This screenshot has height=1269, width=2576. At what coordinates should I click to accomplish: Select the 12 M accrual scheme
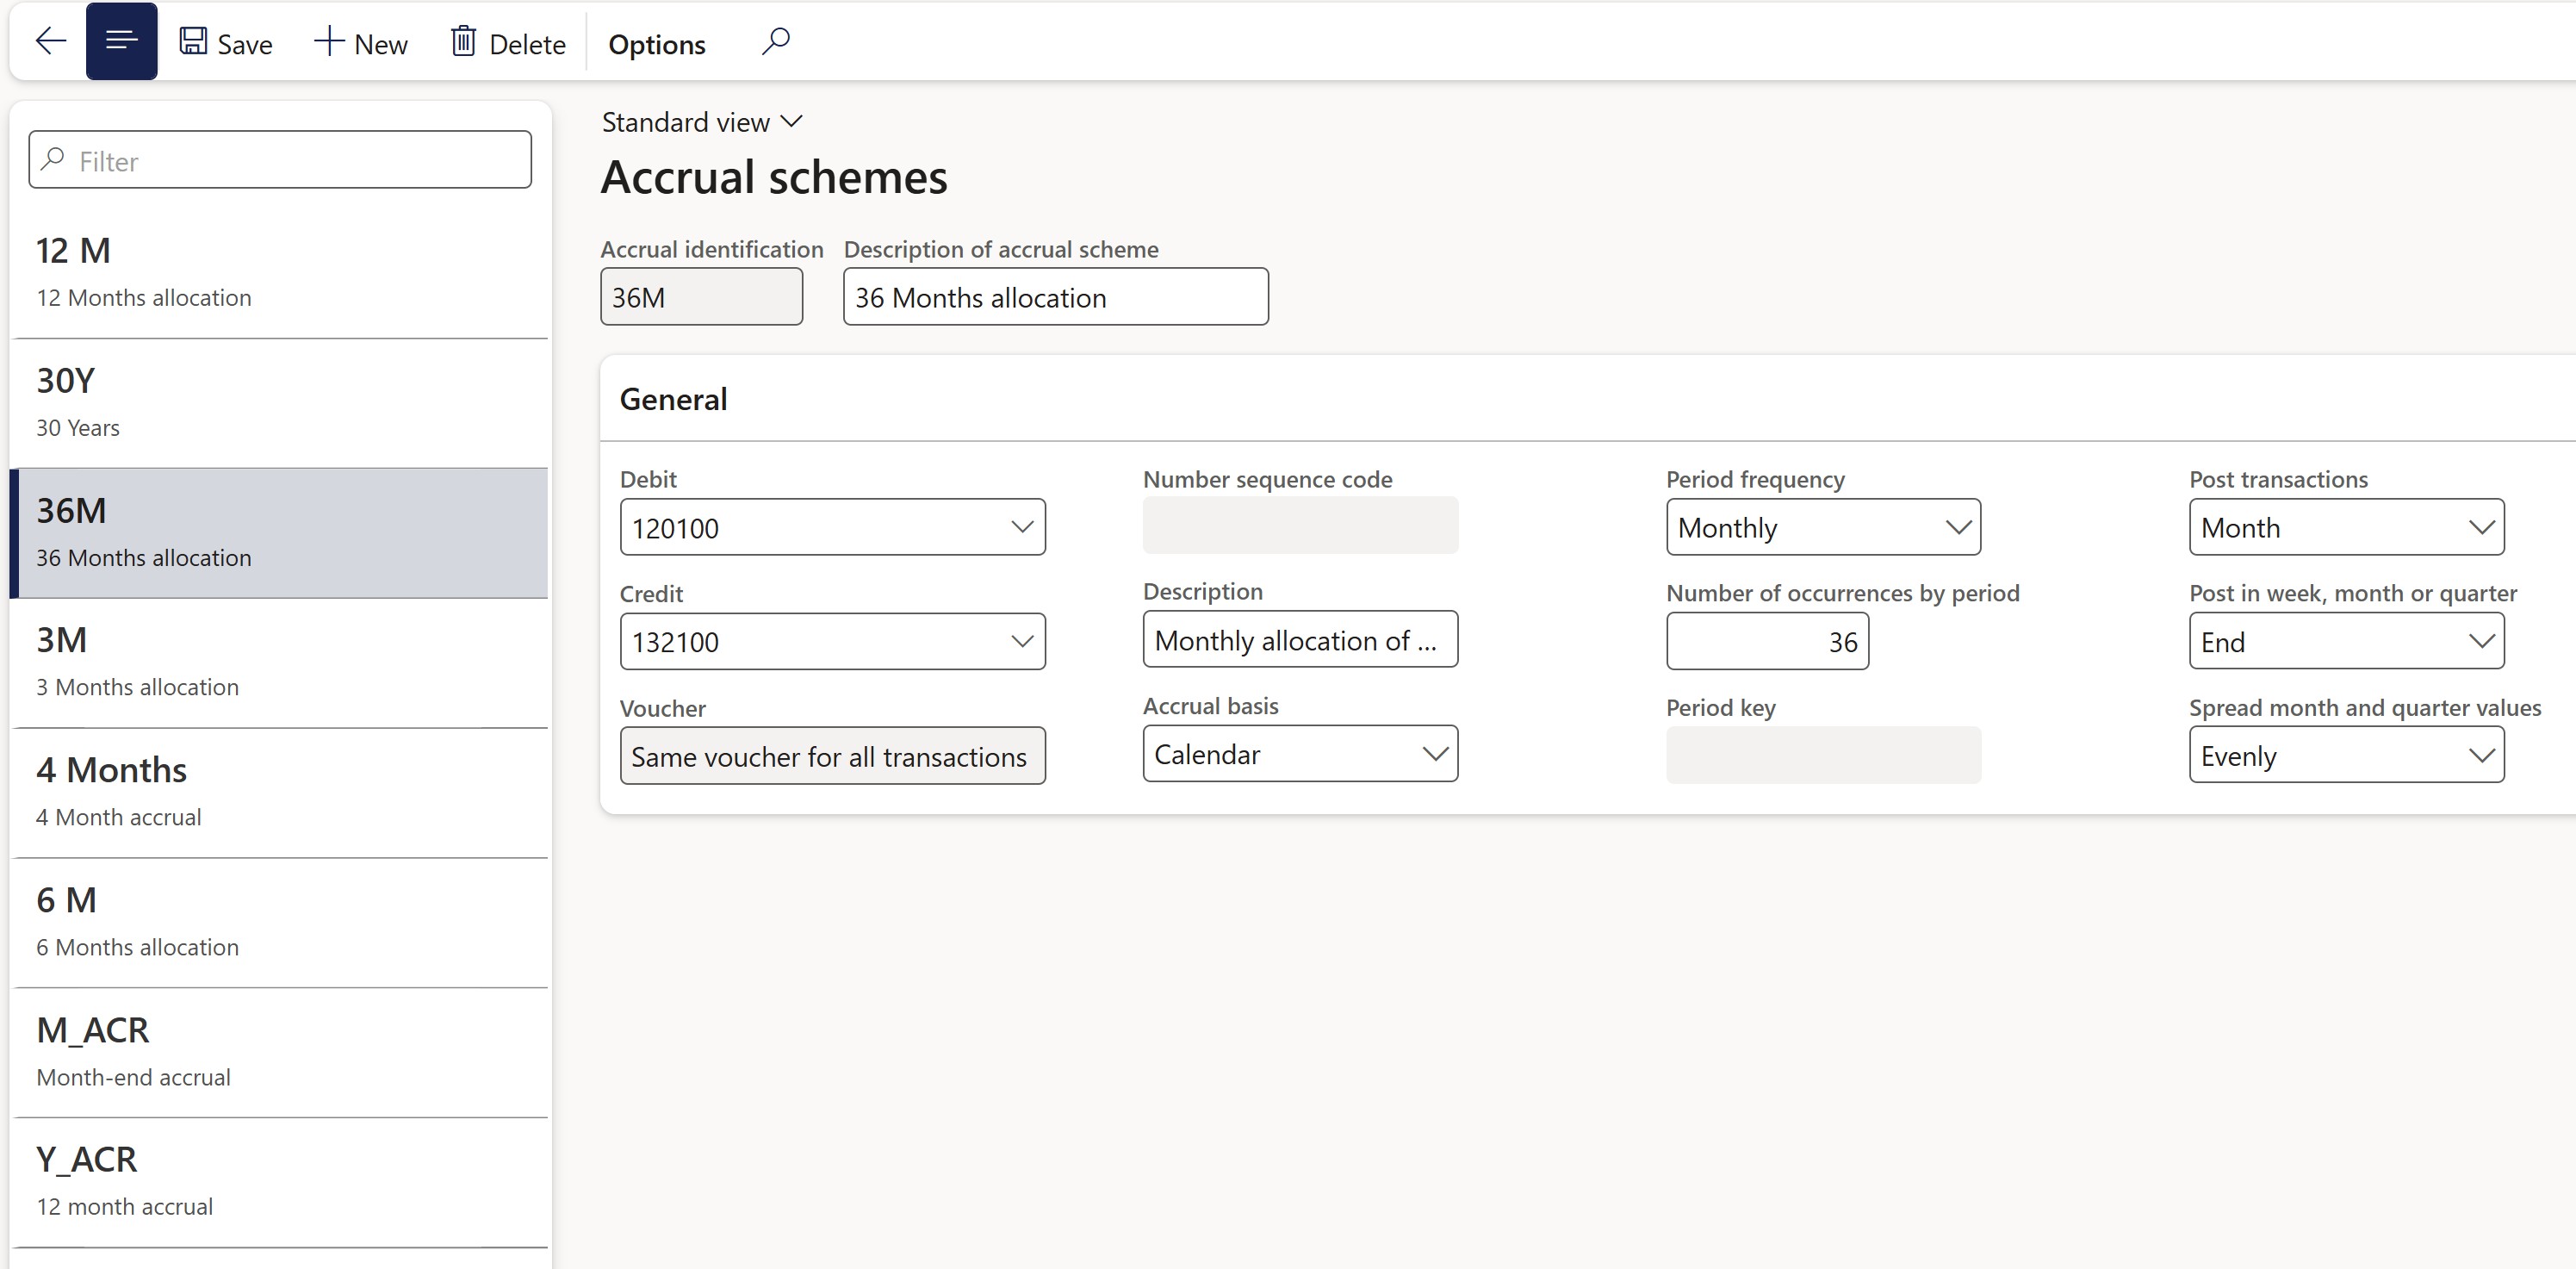[280, 272]
